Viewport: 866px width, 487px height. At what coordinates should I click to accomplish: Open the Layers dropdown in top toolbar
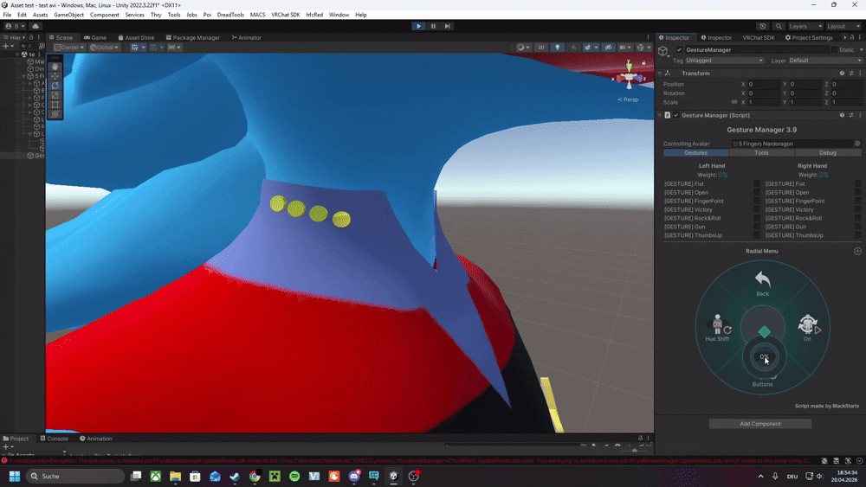804,26
